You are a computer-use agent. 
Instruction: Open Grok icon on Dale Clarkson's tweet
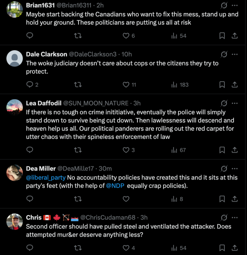pos(224,54)
